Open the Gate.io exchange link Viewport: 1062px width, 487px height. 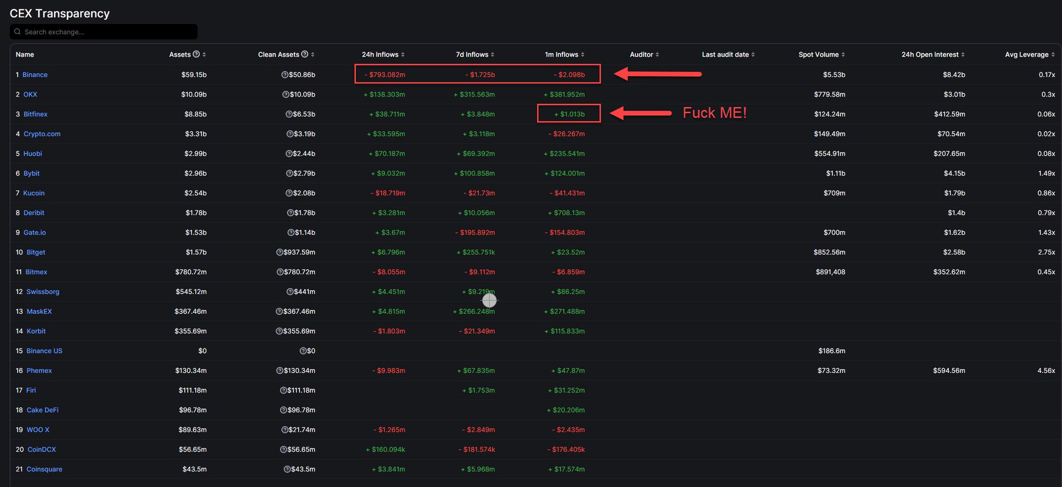pyautogui.click(x=35, y=232)
